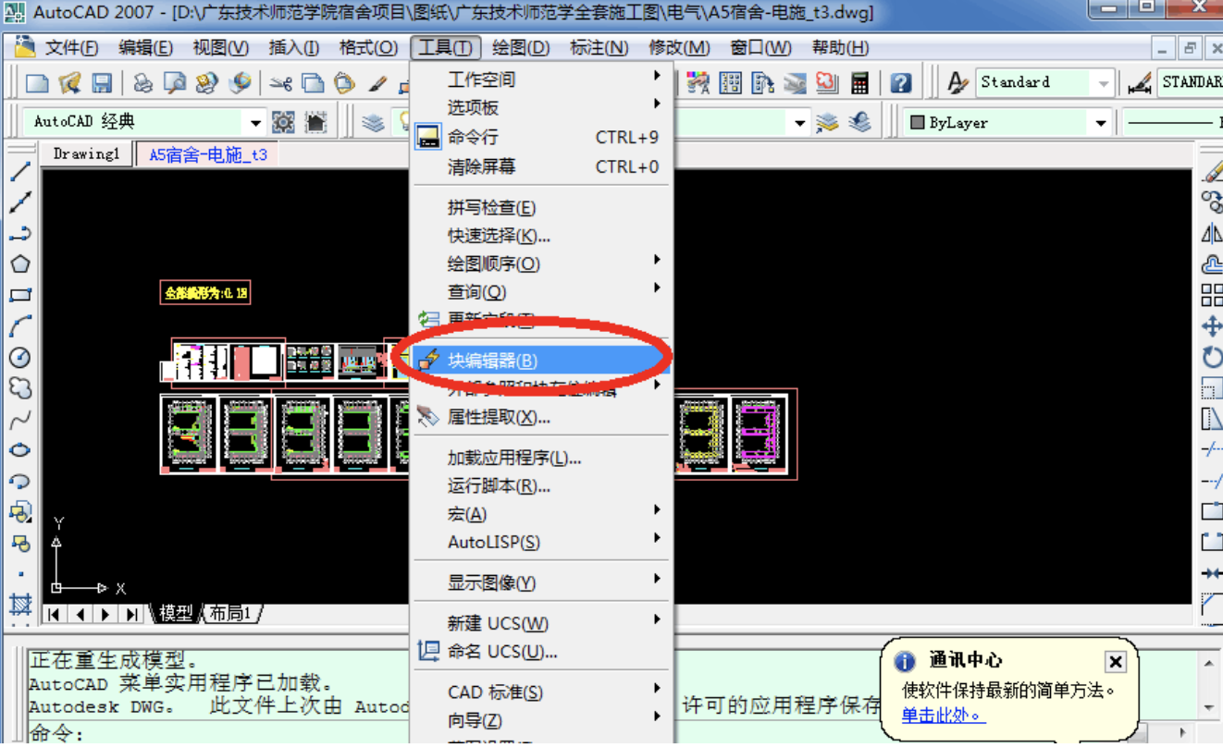Select the Construction Line tool

[19, 202]
